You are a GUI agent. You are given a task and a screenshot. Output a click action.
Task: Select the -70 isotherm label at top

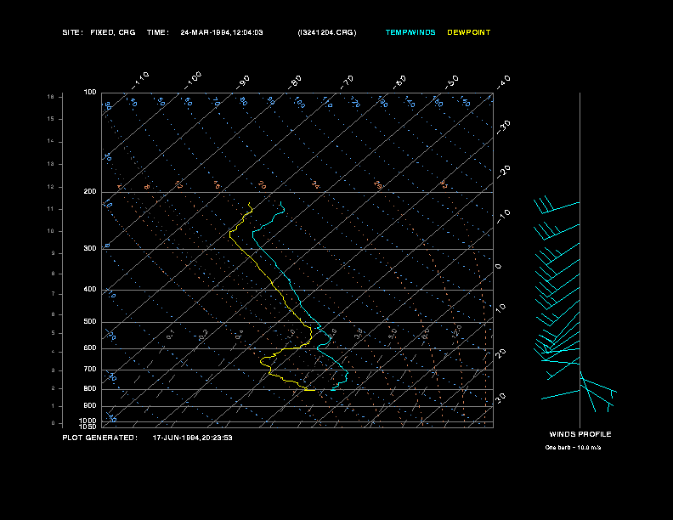click(x=347, y=82)
